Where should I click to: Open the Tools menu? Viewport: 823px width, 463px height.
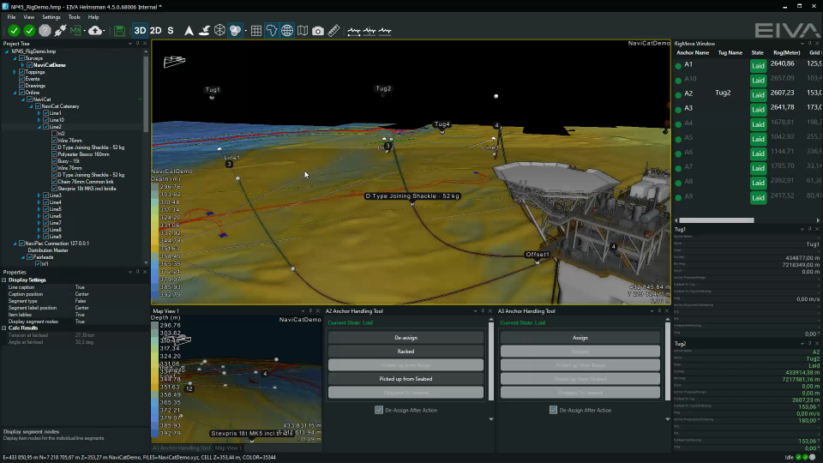(75, 17)
